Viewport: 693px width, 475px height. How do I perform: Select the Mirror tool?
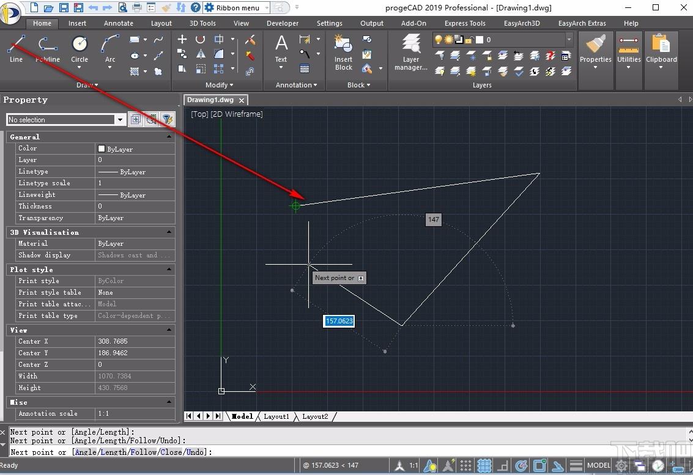pyautogui.click(x=200, y=54)
